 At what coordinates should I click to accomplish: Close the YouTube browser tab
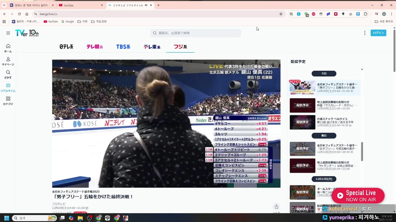click(x=102, y=5)
